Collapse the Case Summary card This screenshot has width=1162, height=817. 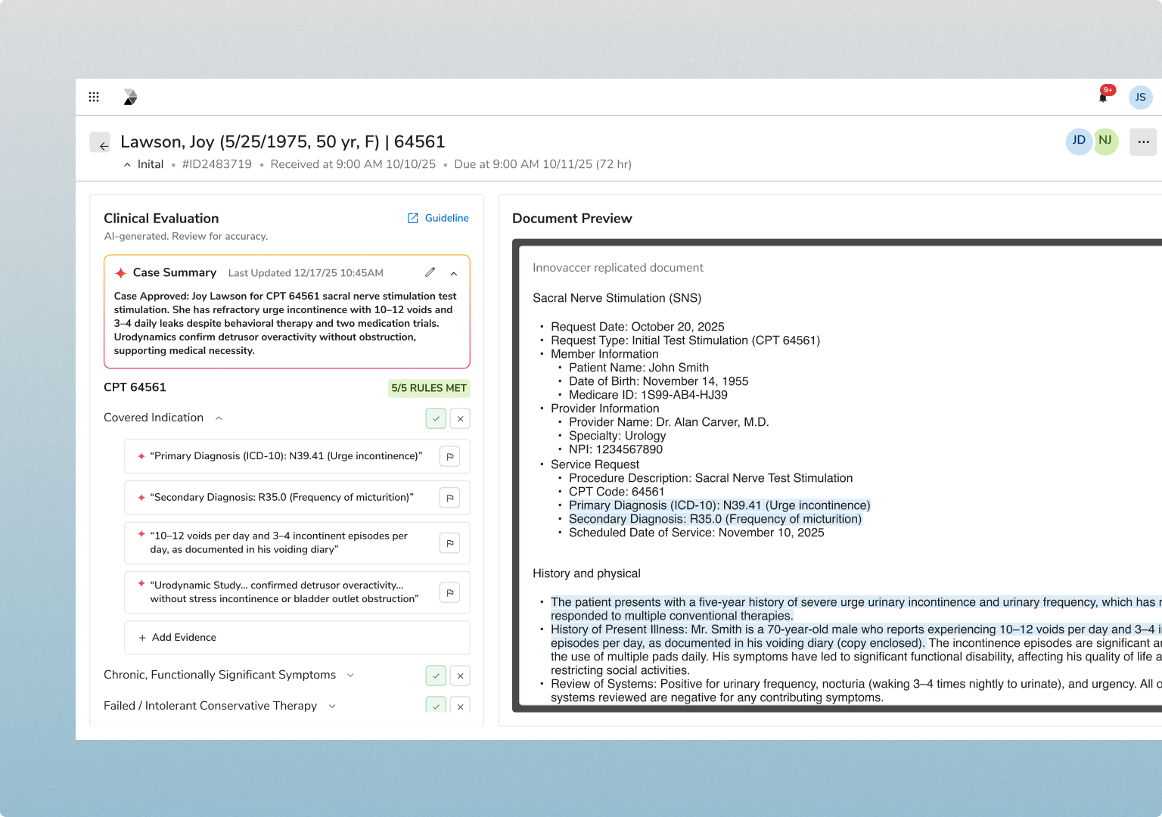click(454, 273)
